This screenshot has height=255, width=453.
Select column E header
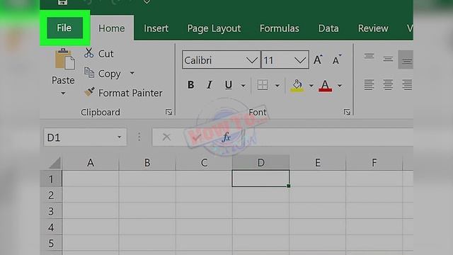318,163
